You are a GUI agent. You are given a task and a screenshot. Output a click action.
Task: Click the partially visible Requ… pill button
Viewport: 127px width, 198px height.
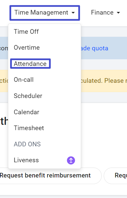[115, 175]
